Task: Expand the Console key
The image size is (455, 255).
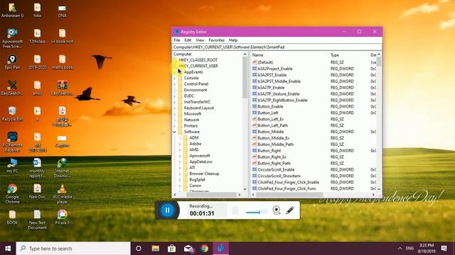Action: click(x=175, y=78)
